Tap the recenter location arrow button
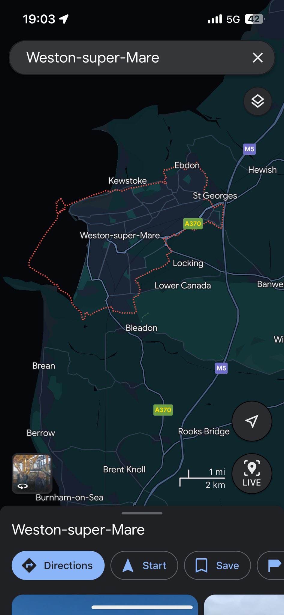The image size is (284, 615). [x=252, y=421]
